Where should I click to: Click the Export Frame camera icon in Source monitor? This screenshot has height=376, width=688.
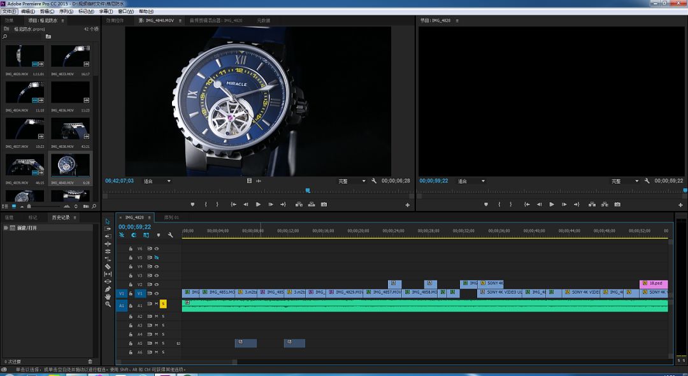click(324, 205)
